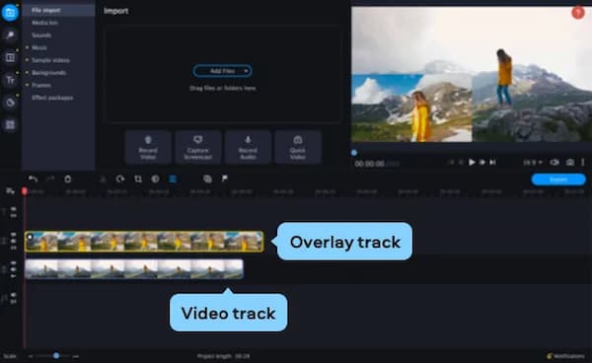Open the More tools grid icon
This screenshot has height=363, width=592.
10,125
